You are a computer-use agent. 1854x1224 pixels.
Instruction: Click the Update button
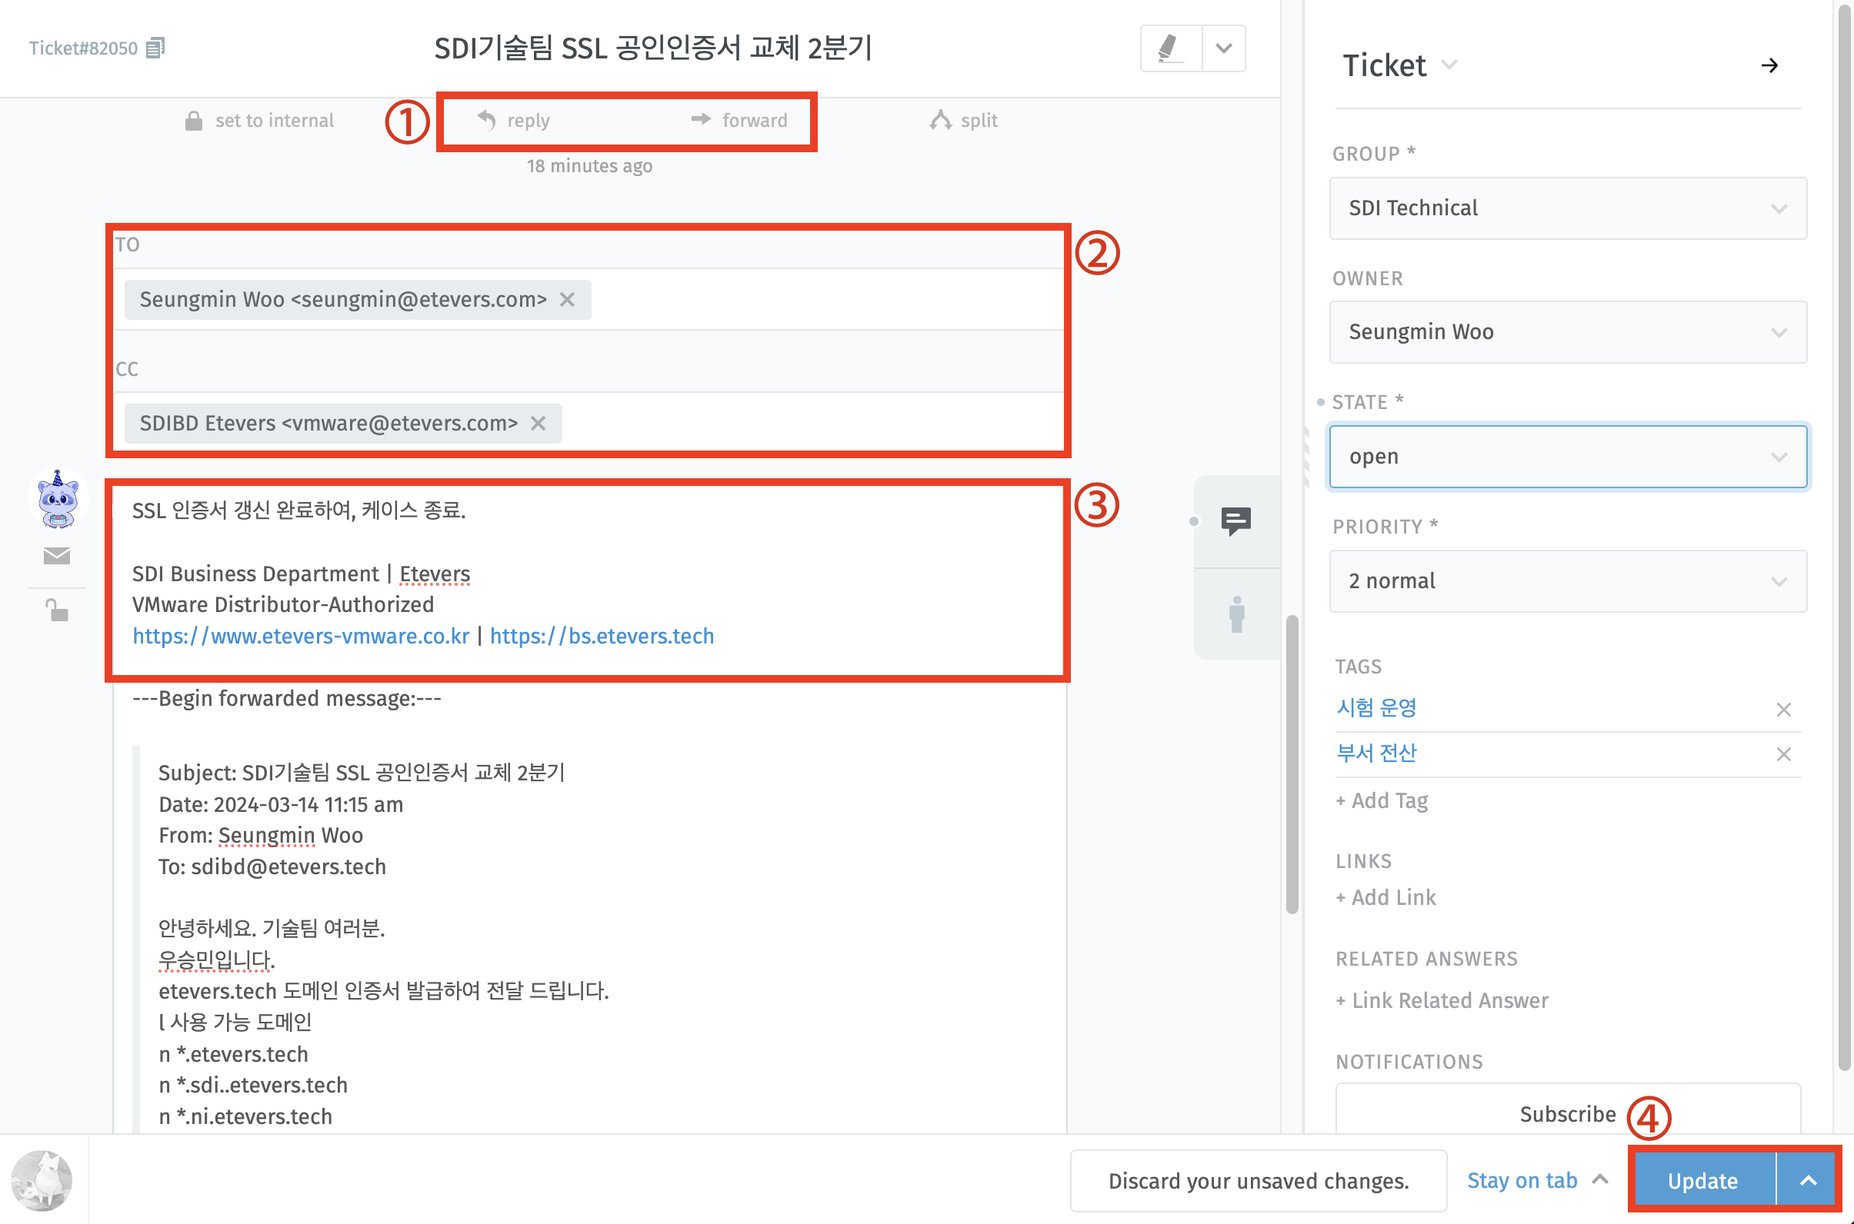coord(1702,1180)
